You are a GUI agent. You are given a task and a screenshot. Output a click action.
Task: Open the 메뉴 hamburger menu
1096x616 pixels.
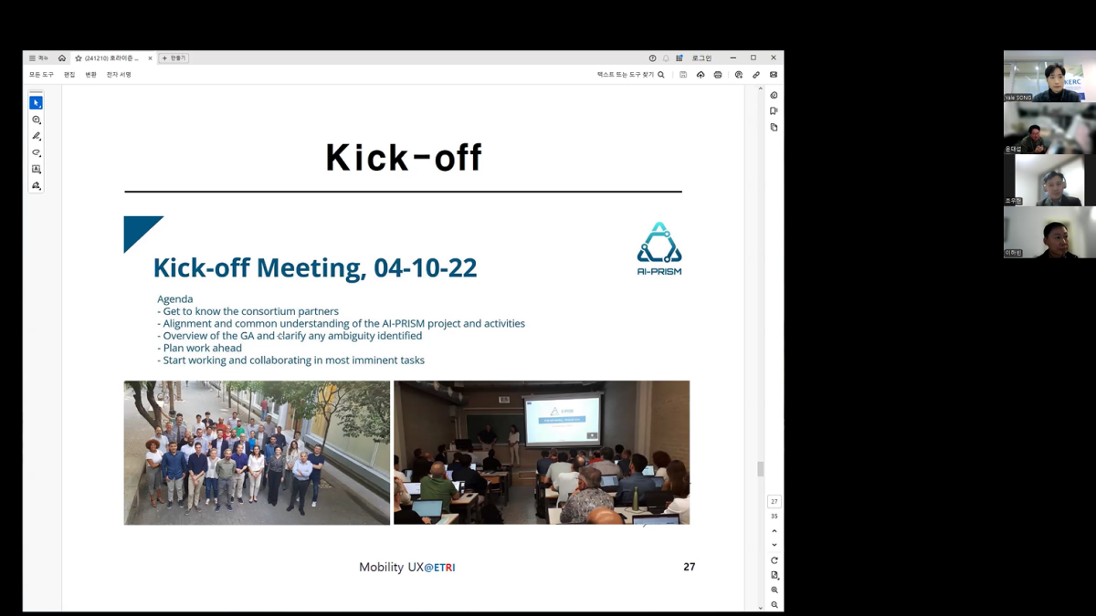click(38, 57)
